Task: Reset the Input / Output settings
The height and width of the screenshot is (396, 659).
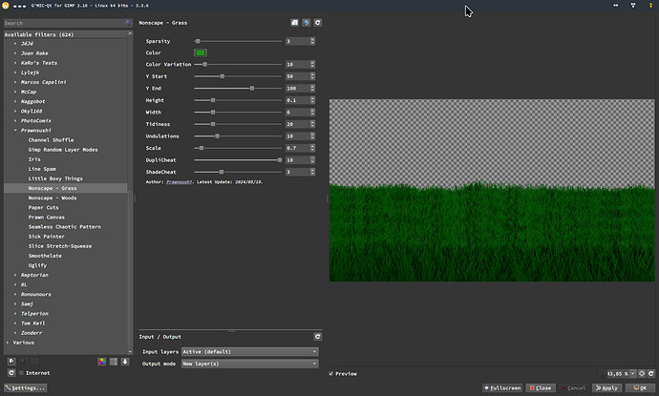Action: 318,336
